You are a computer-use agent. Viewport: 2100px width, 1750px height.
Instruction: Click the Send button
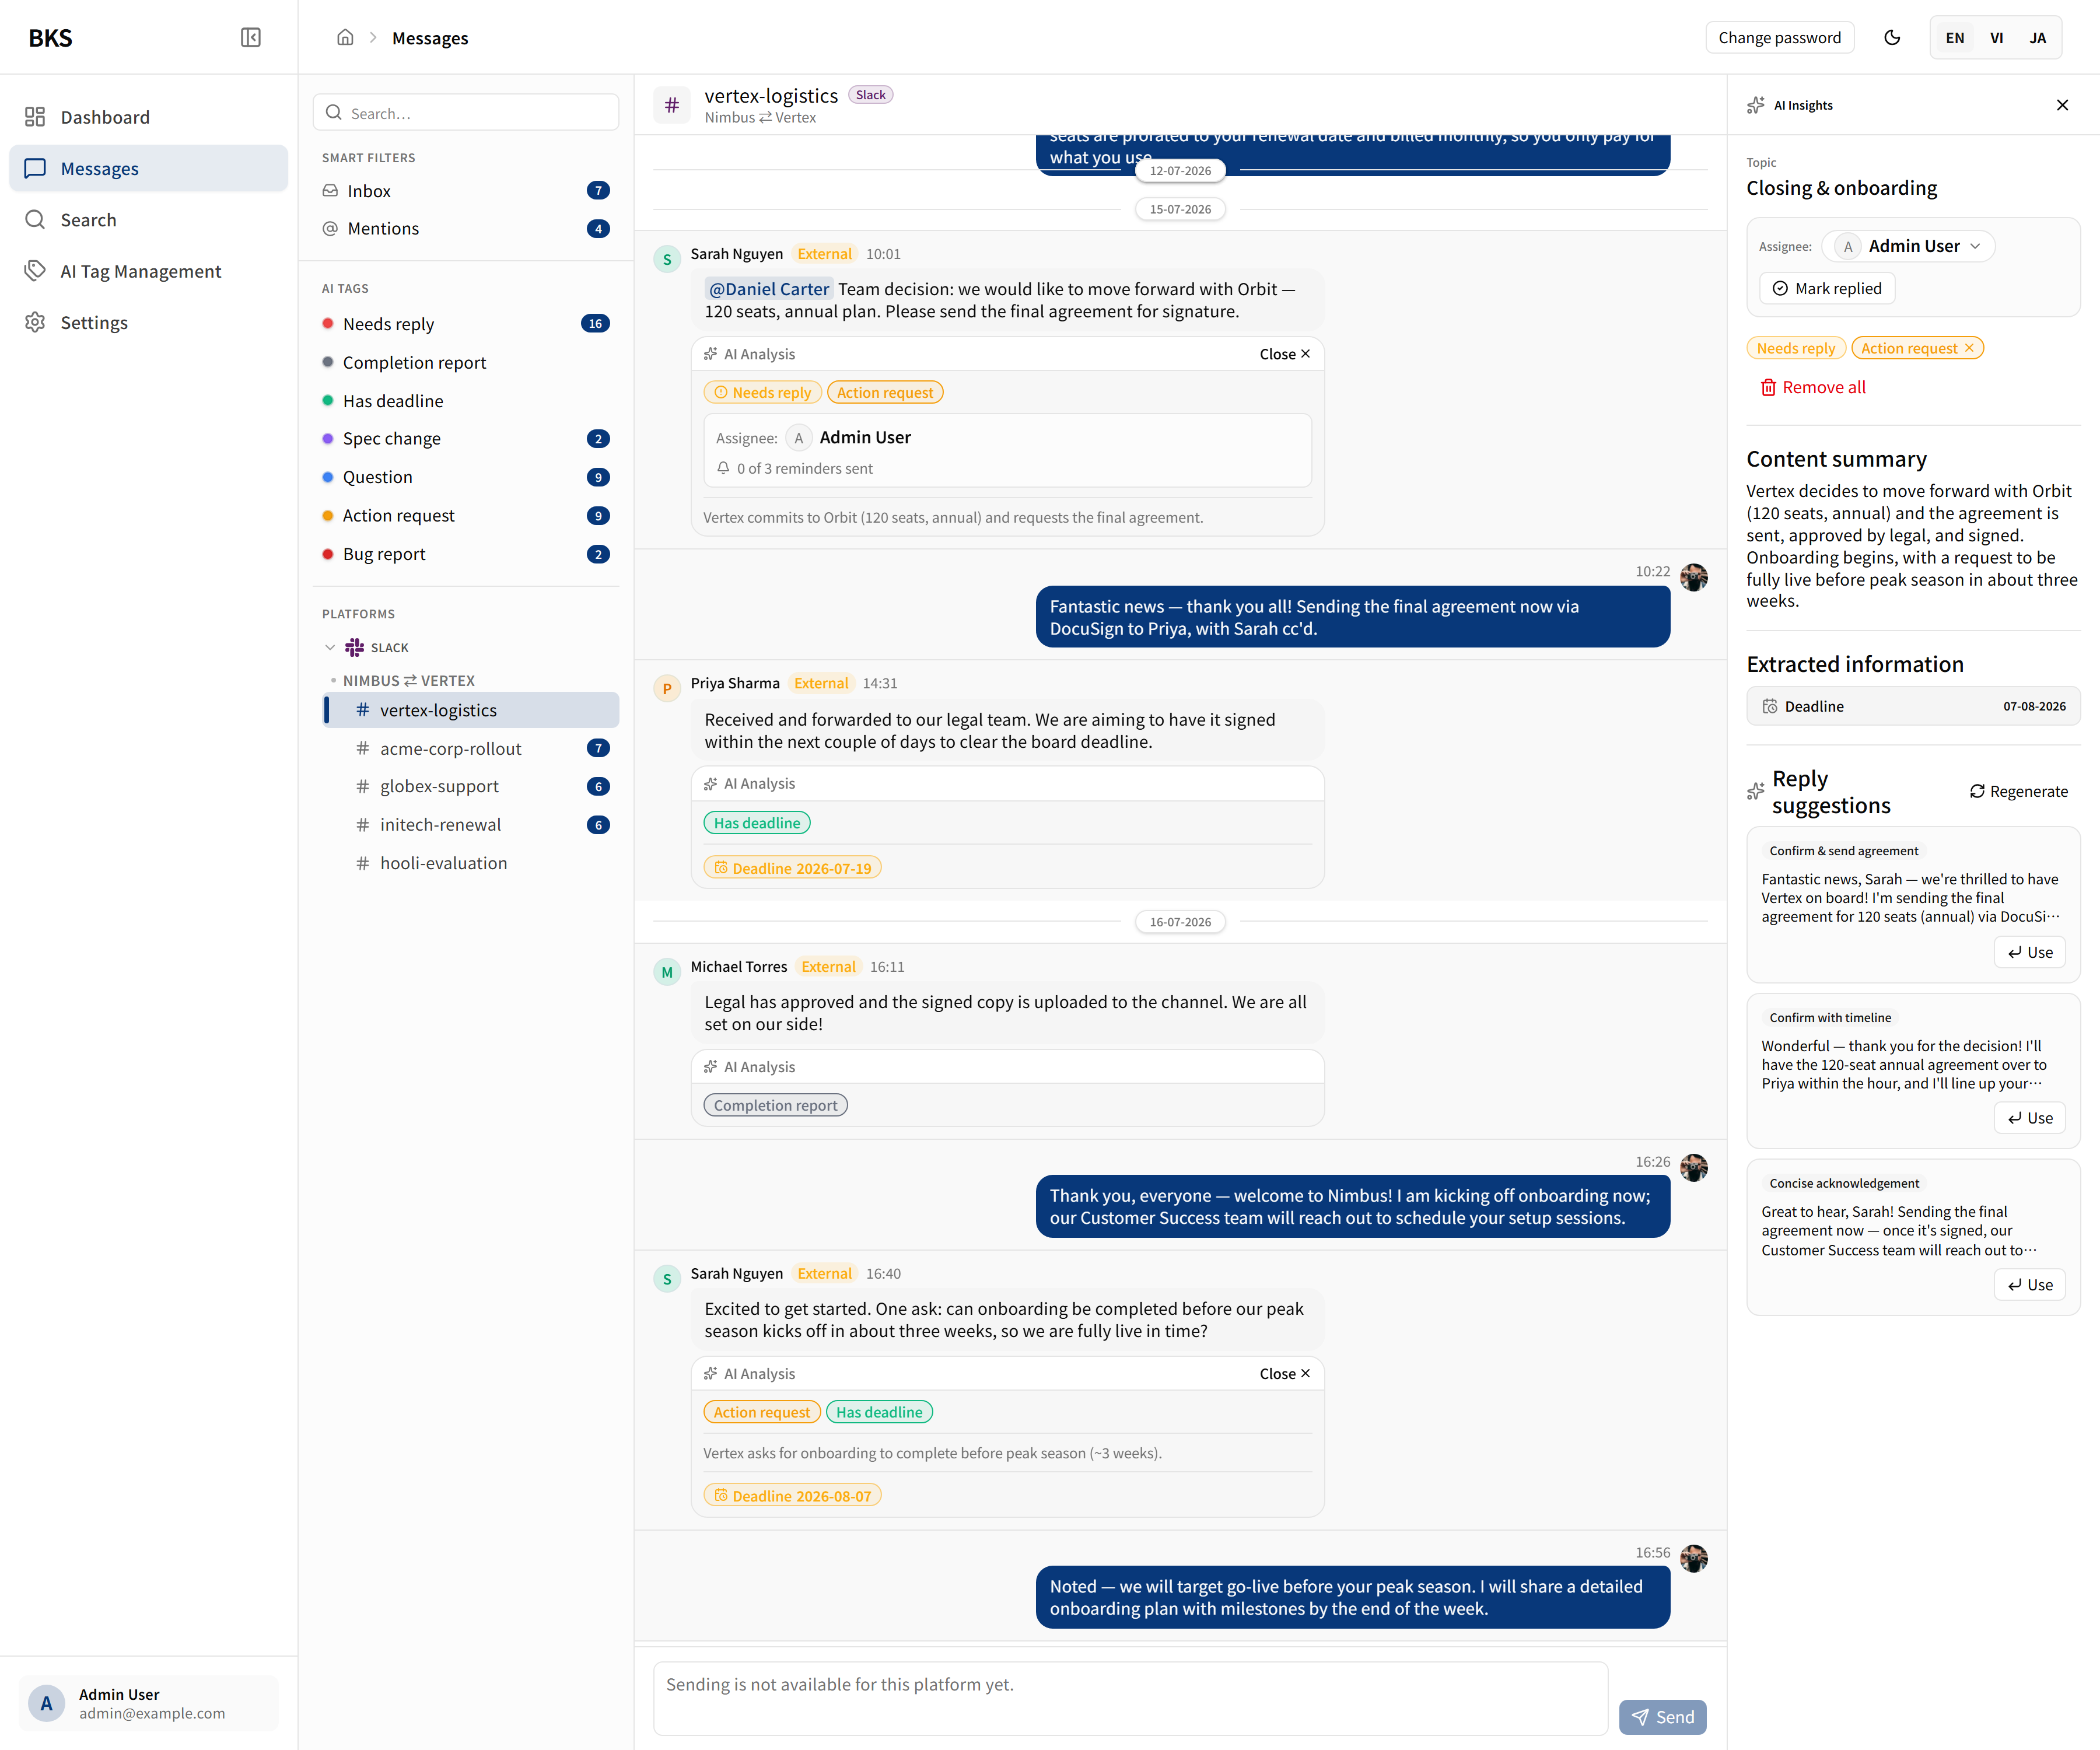coord(1662,1718)
